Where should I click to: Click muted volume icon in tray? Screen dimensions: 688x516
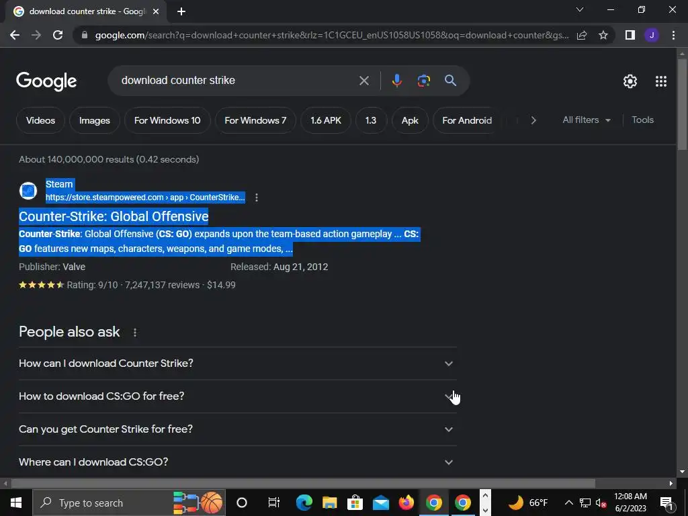[x=601, y=503]
